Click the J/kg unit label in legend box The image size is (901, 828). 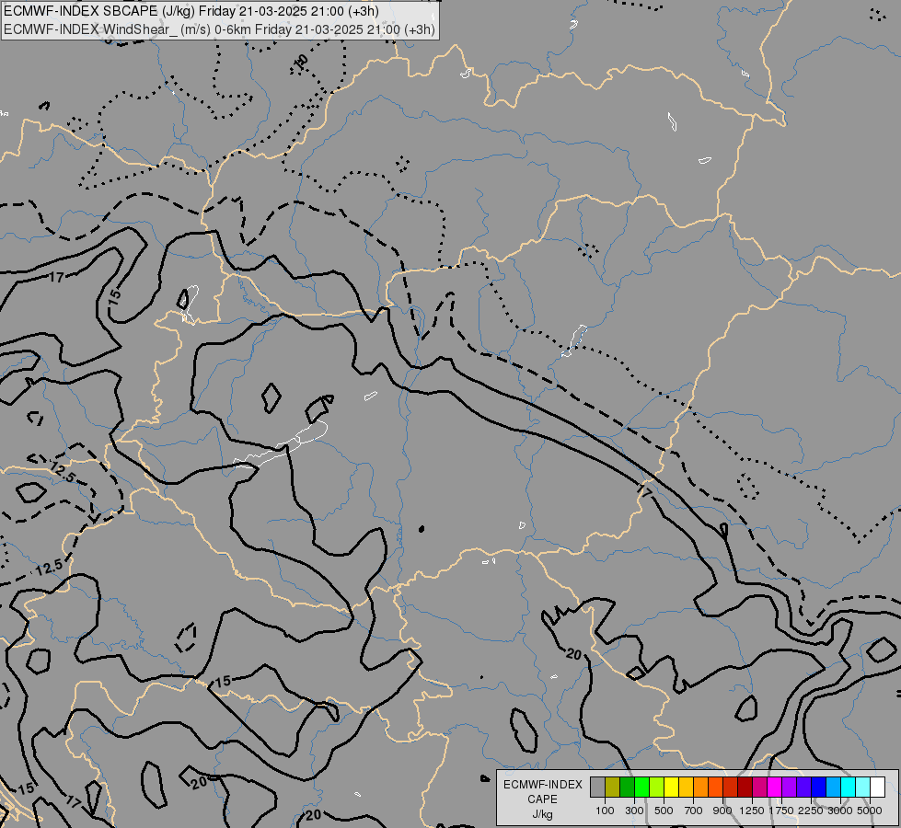[542, 815]
